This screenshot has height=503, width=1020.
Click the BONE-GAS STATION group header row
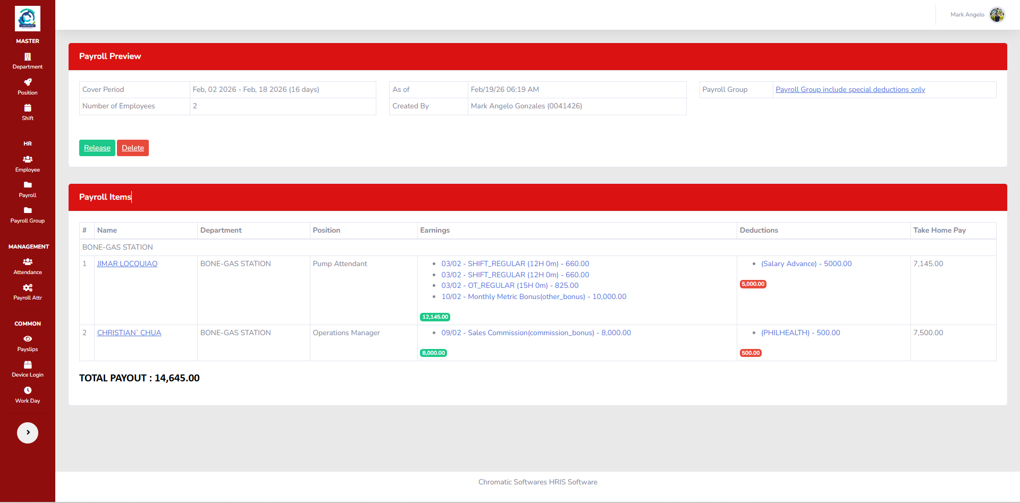click(537, 248)
